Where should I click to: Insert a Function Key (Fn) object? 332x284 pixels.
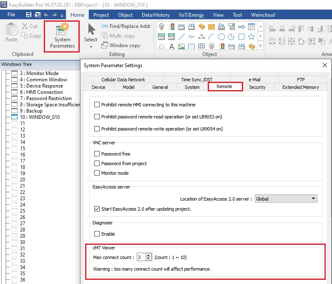pyautogui.click(x=221, y=27)
